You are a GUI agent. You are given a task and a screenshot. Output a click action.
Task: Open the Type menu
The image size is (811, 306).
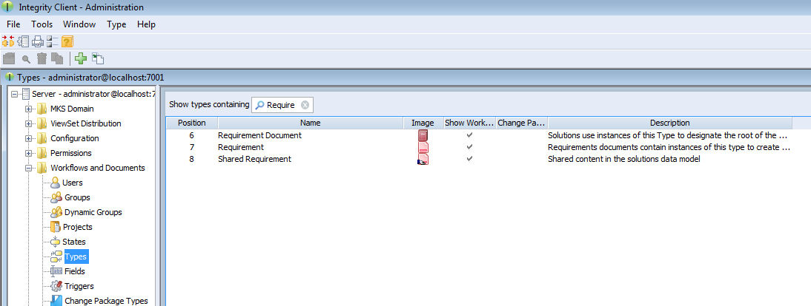(116, 24)
